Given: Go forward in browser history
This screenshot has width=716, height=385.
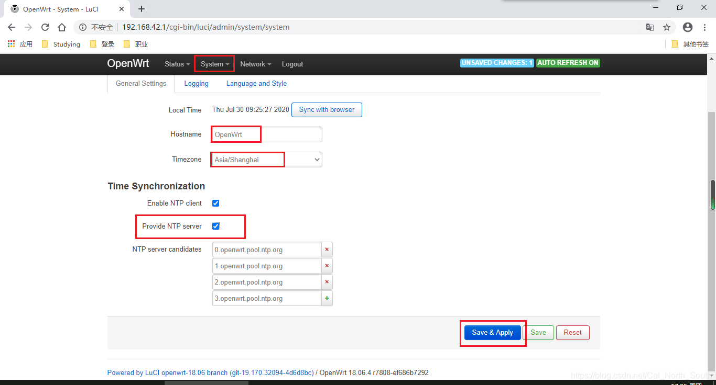Looking at the screenshot, I should point(28,27).
